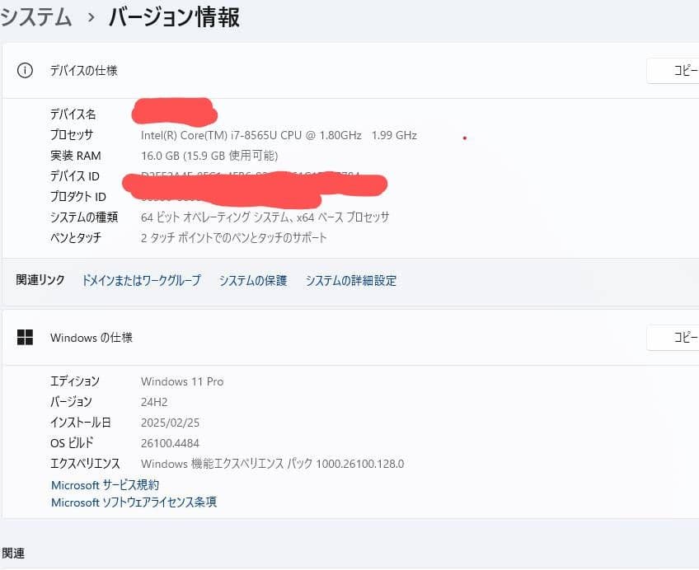Click the device specifications info icon
The width and height of the screenshot is (699, 570).
[x=25, y=70]
